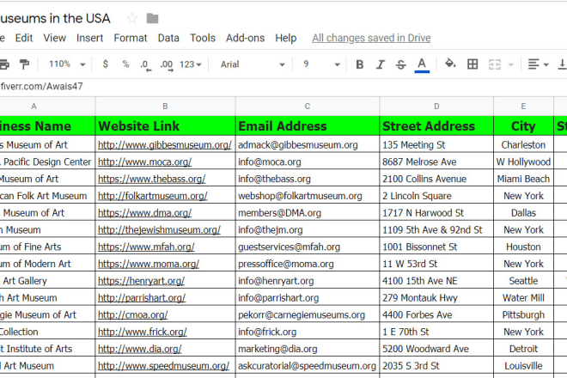Open the http://cmoa.org/ link
Screen dimensions: 567x378
point(132,315)
